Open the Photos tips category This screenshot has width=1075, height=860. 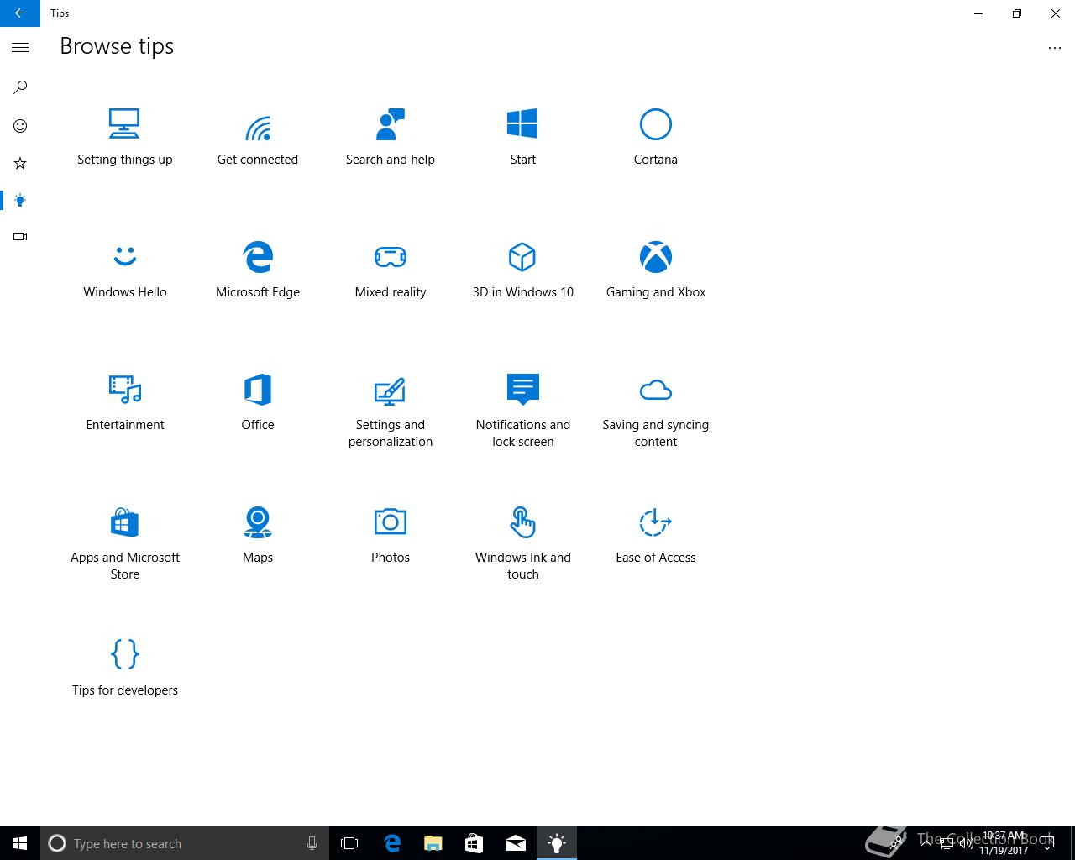pyautogui.click(x=391, y=537)
